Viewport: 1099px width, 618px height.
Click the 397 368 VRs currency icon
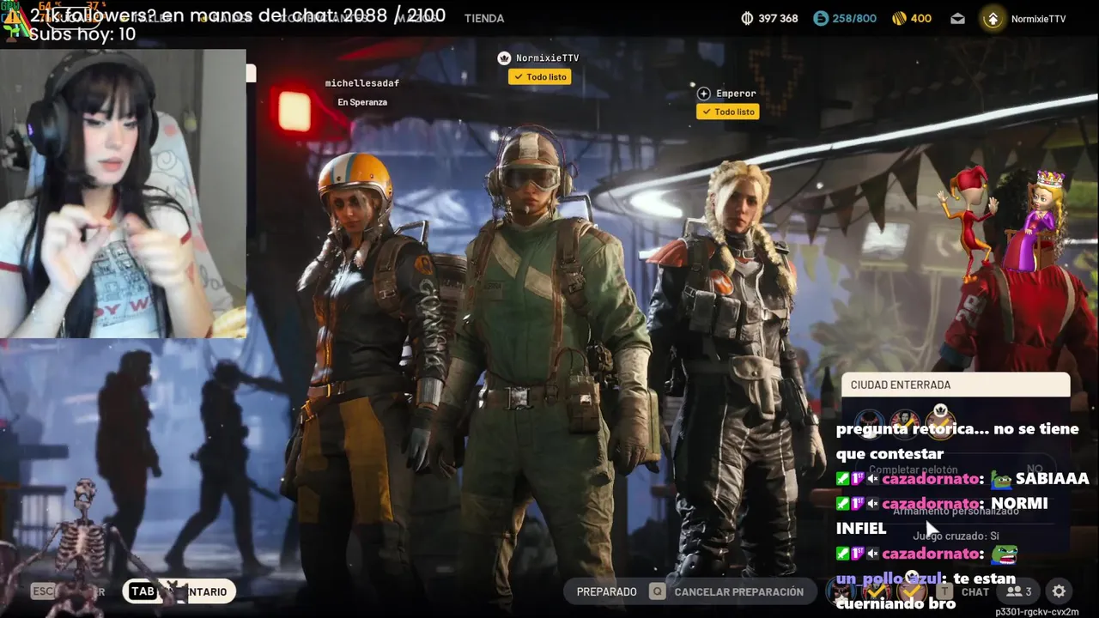[747, 18]
